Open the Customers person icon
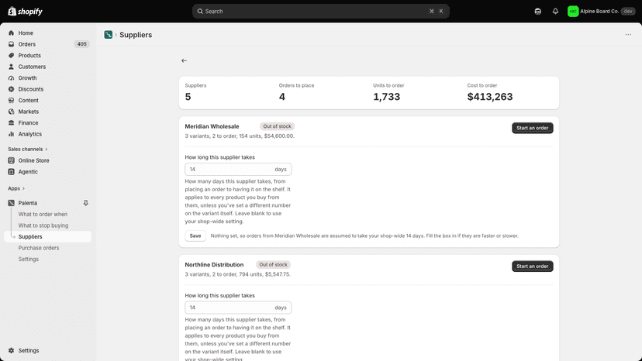The image size is (642, 361). (11, 67)
